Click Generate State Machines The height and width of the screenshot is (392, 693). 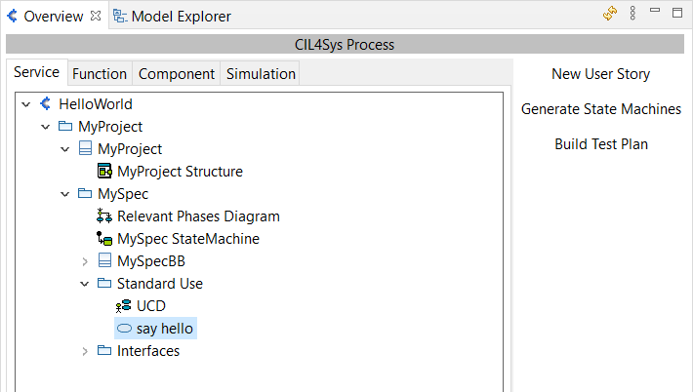(x=601, y=108)
